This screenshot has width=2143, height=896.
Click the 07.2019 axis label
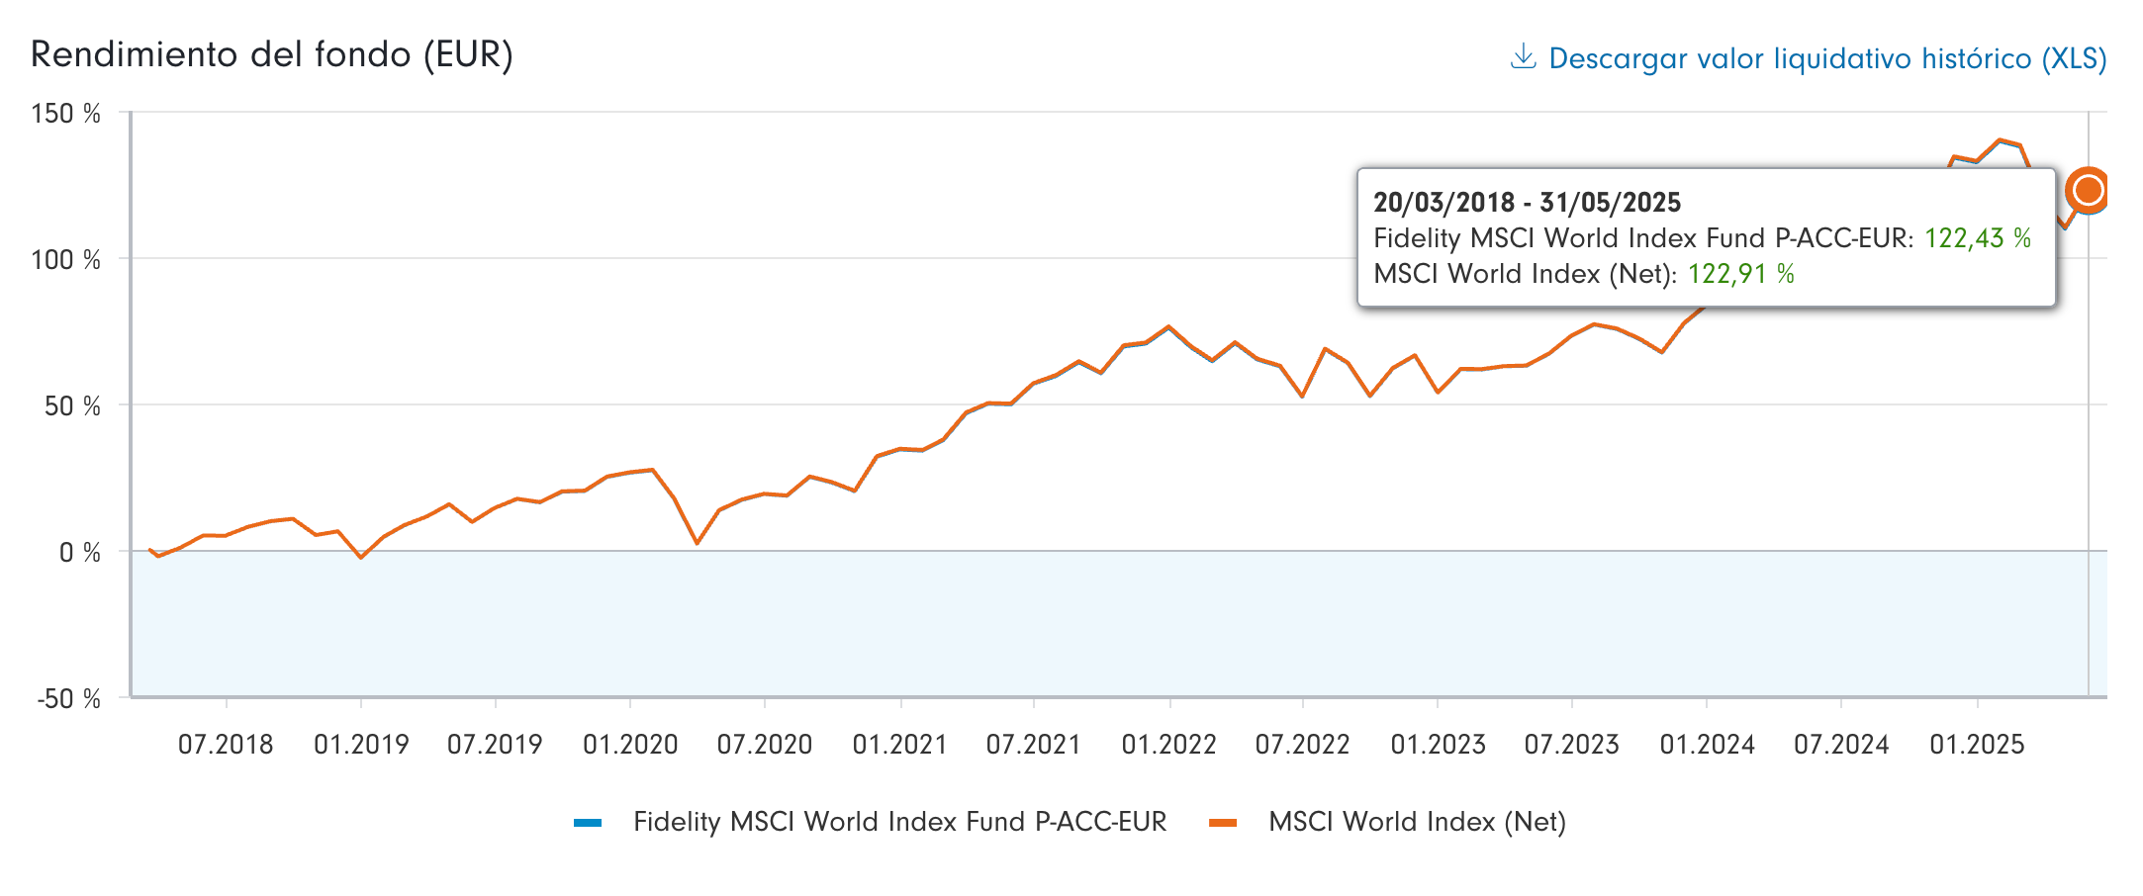[x=495, y=745]
